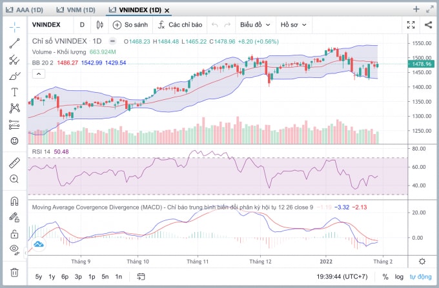The image size is (439, 288).
Task: Toggle tự động auto scale
Action: point(420,277)
